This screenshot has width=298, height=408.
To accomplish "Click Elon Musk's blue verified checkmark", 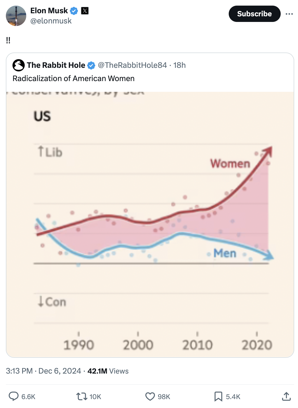I will (74, 11).
